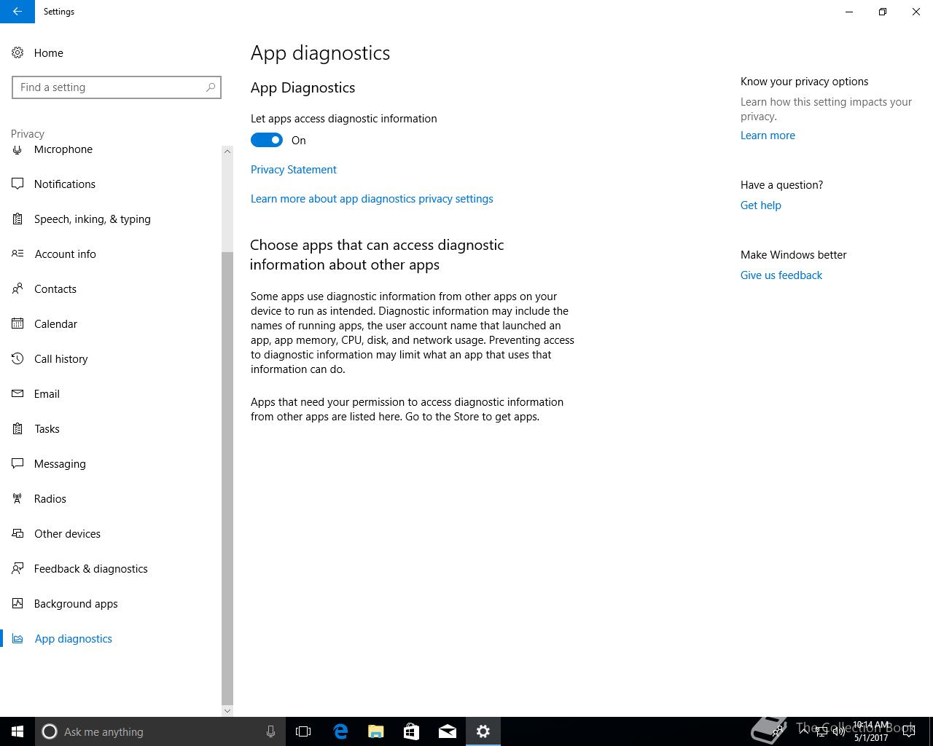933x746 pixels.
Task: Select Speech, inking, & typing page
Action: (92, 219)
